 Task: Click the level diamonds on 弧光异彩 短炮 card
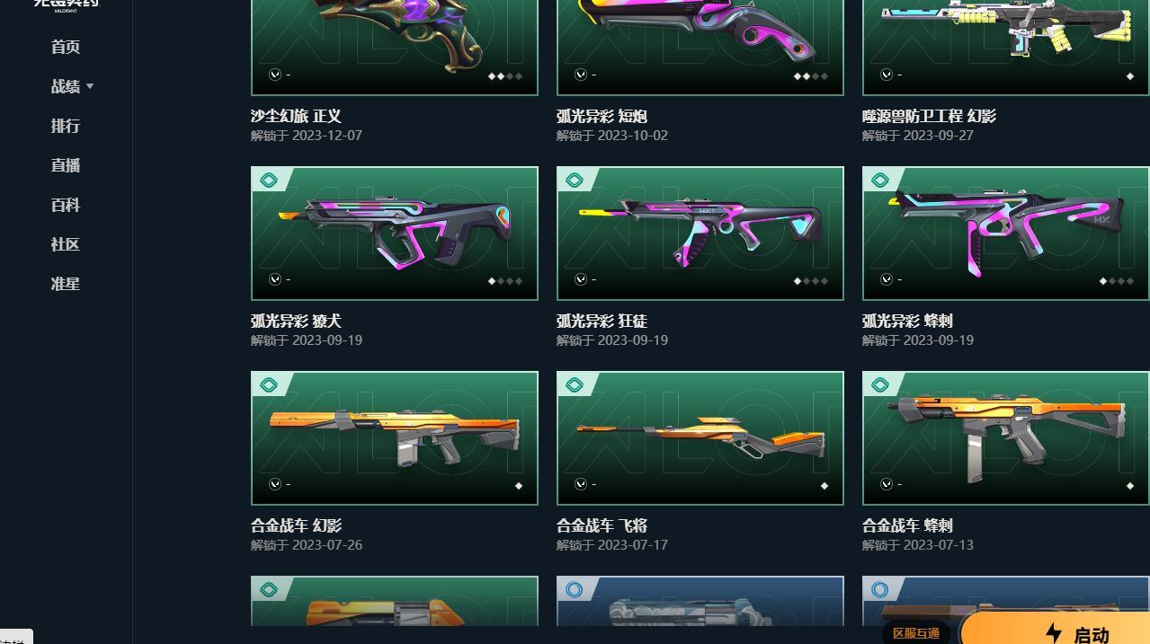(x=811, y=76)
